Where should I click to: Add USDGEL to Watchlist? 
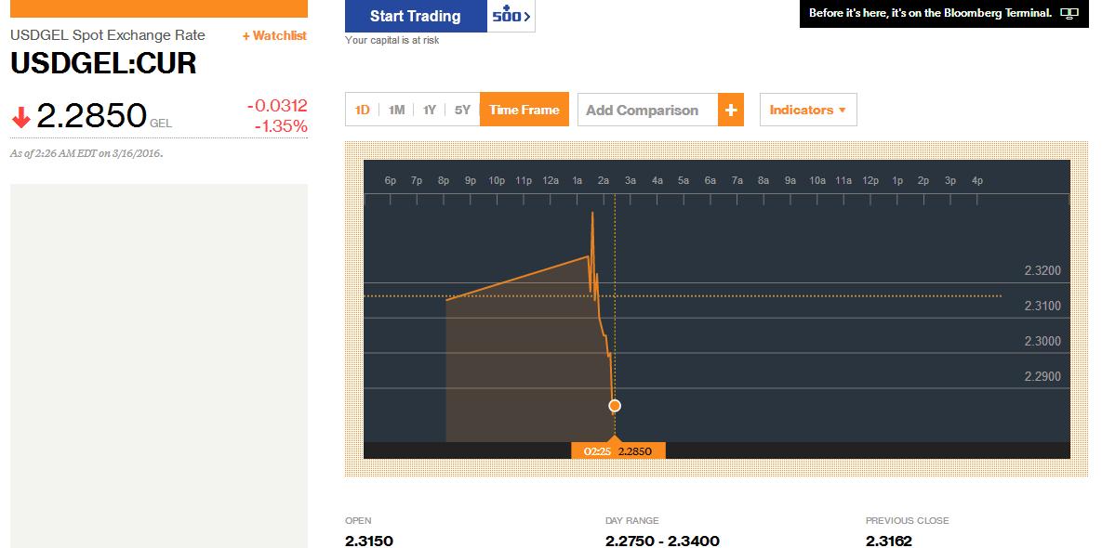coord(274,36)
